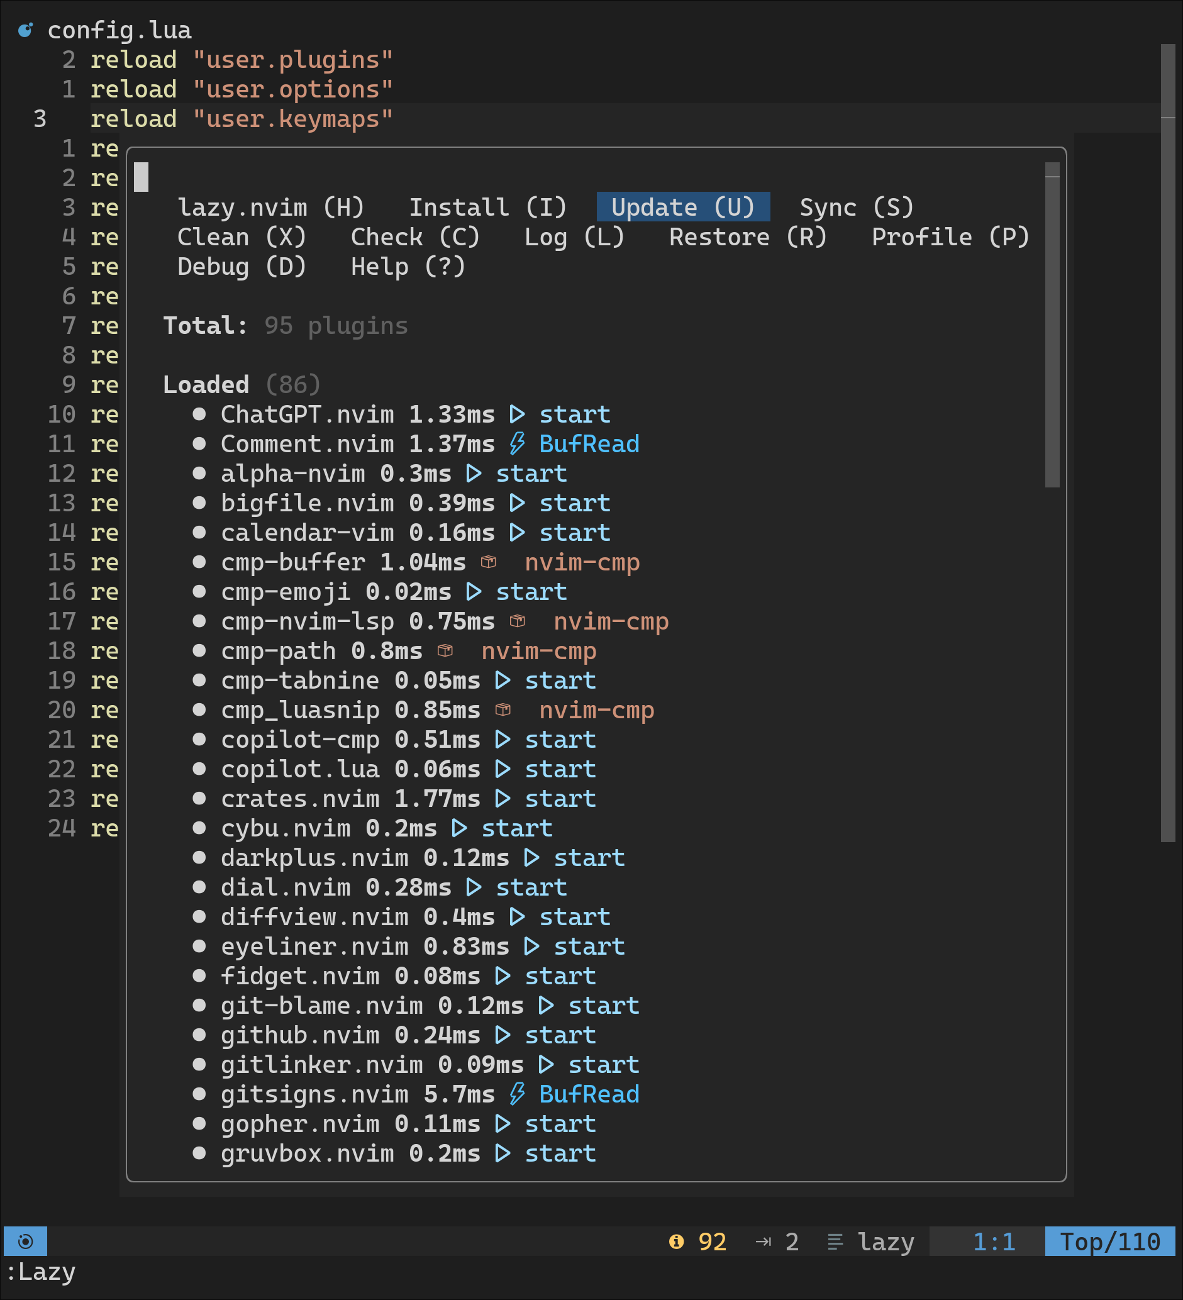Click the play icon on crates.nvim row
This screenshot has height=1300, width=1183.
click(x=503, y=798)
